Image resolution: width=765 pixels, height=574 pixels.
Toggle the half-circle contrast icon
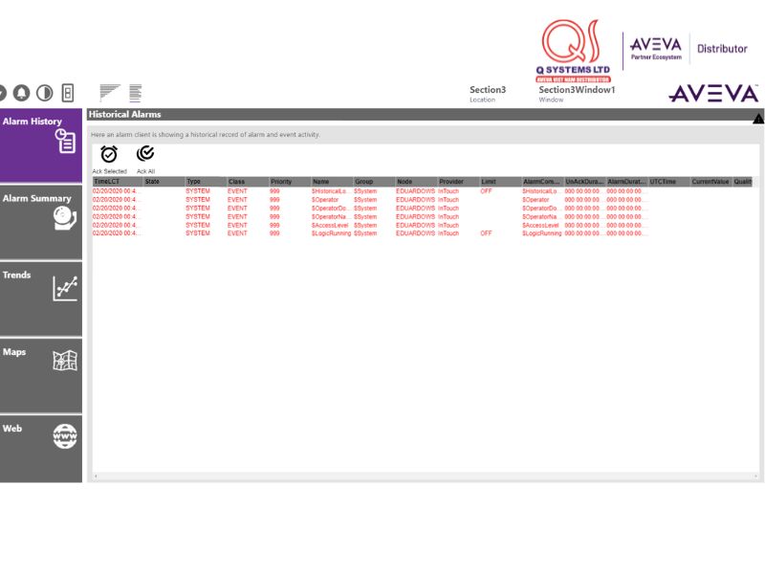point(44,93)
